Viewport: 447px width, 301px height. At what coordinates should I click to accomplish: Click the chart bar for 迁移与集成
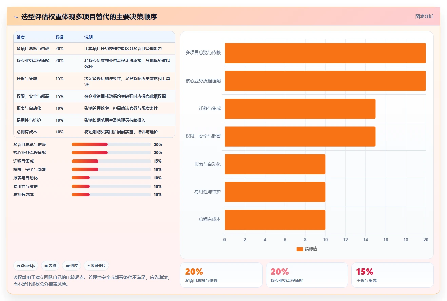pos(300,109)
